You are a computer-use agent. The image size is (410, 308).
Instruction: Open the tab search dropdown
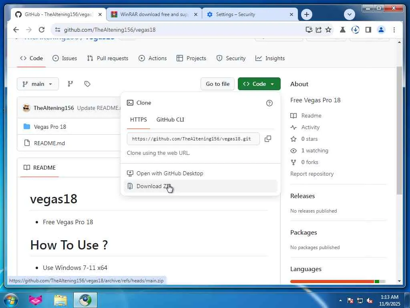pyautogui.click(x=349, y=14)
